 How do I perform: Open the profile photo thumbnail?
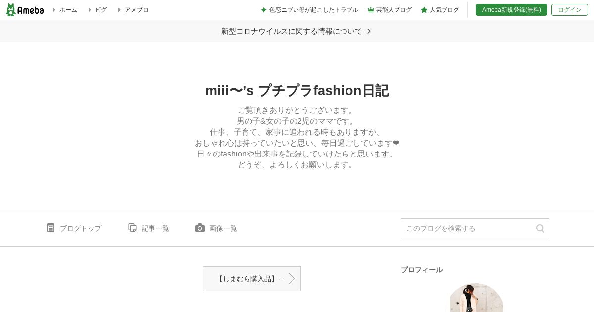coord(477,298)
